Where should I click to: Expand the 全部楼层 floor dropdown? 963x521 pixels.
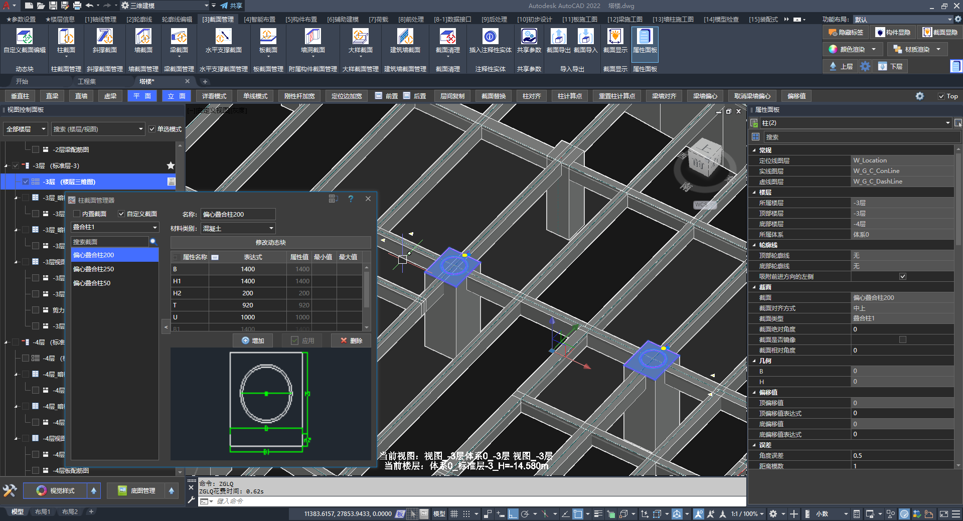(25, 129)
